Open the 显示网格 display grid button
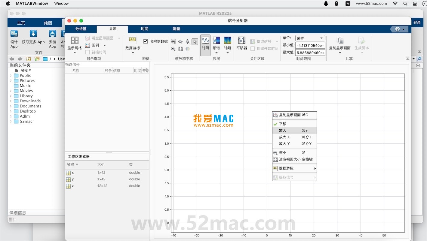This screenshot has height=241, width=427. 75,45
